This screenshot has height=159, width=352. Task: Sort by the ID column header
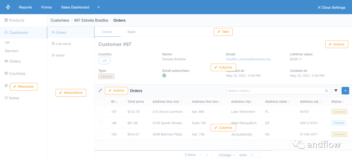[114, 102]
